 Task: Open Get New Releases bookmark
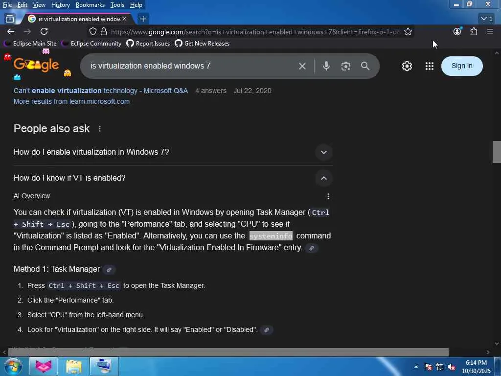(x=202, y=44)
